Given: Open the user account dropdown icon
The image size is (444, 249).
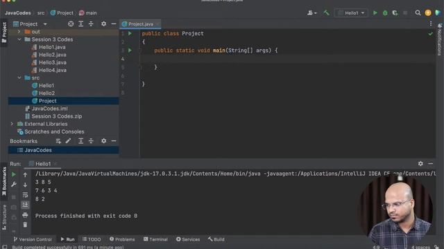Looking at the screenshot, I should point(311,12).
